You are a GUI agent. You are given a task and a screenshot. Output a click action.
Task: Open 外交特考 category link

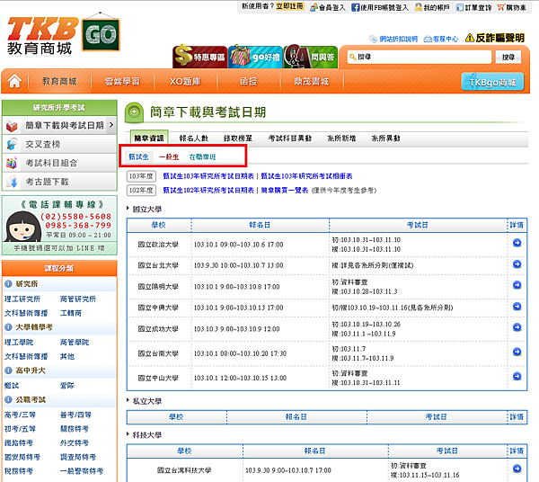point(75,443)
